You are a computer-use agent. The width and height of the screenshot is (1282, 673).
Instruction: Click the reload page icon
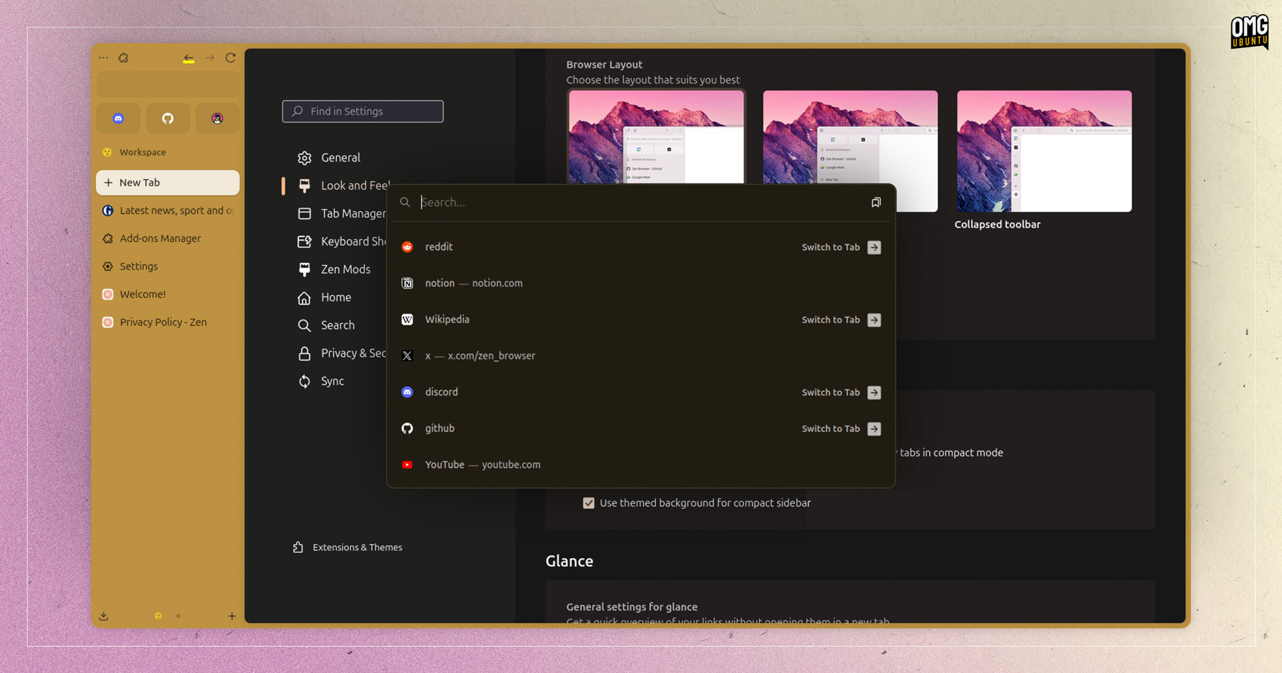(230, 58)
